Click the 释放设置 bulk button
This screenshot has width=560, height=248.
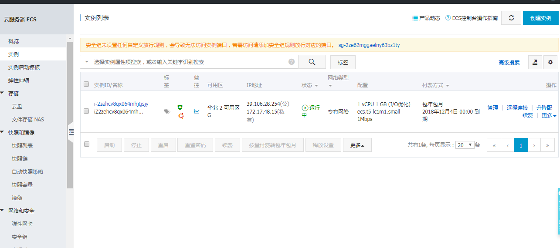[323, 145]
